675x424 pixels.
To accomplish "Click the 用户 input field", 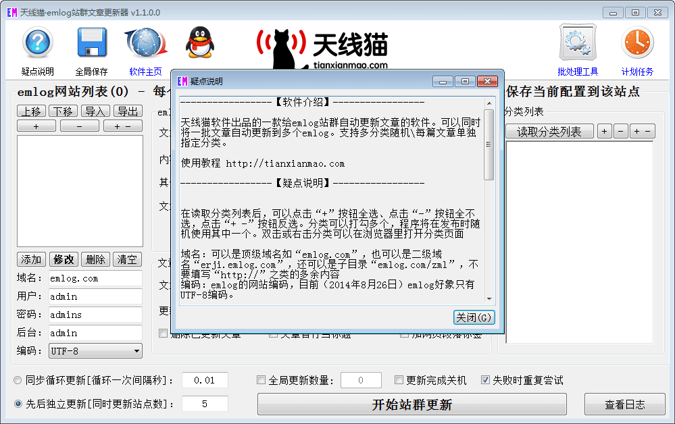I will pos(95,296).
